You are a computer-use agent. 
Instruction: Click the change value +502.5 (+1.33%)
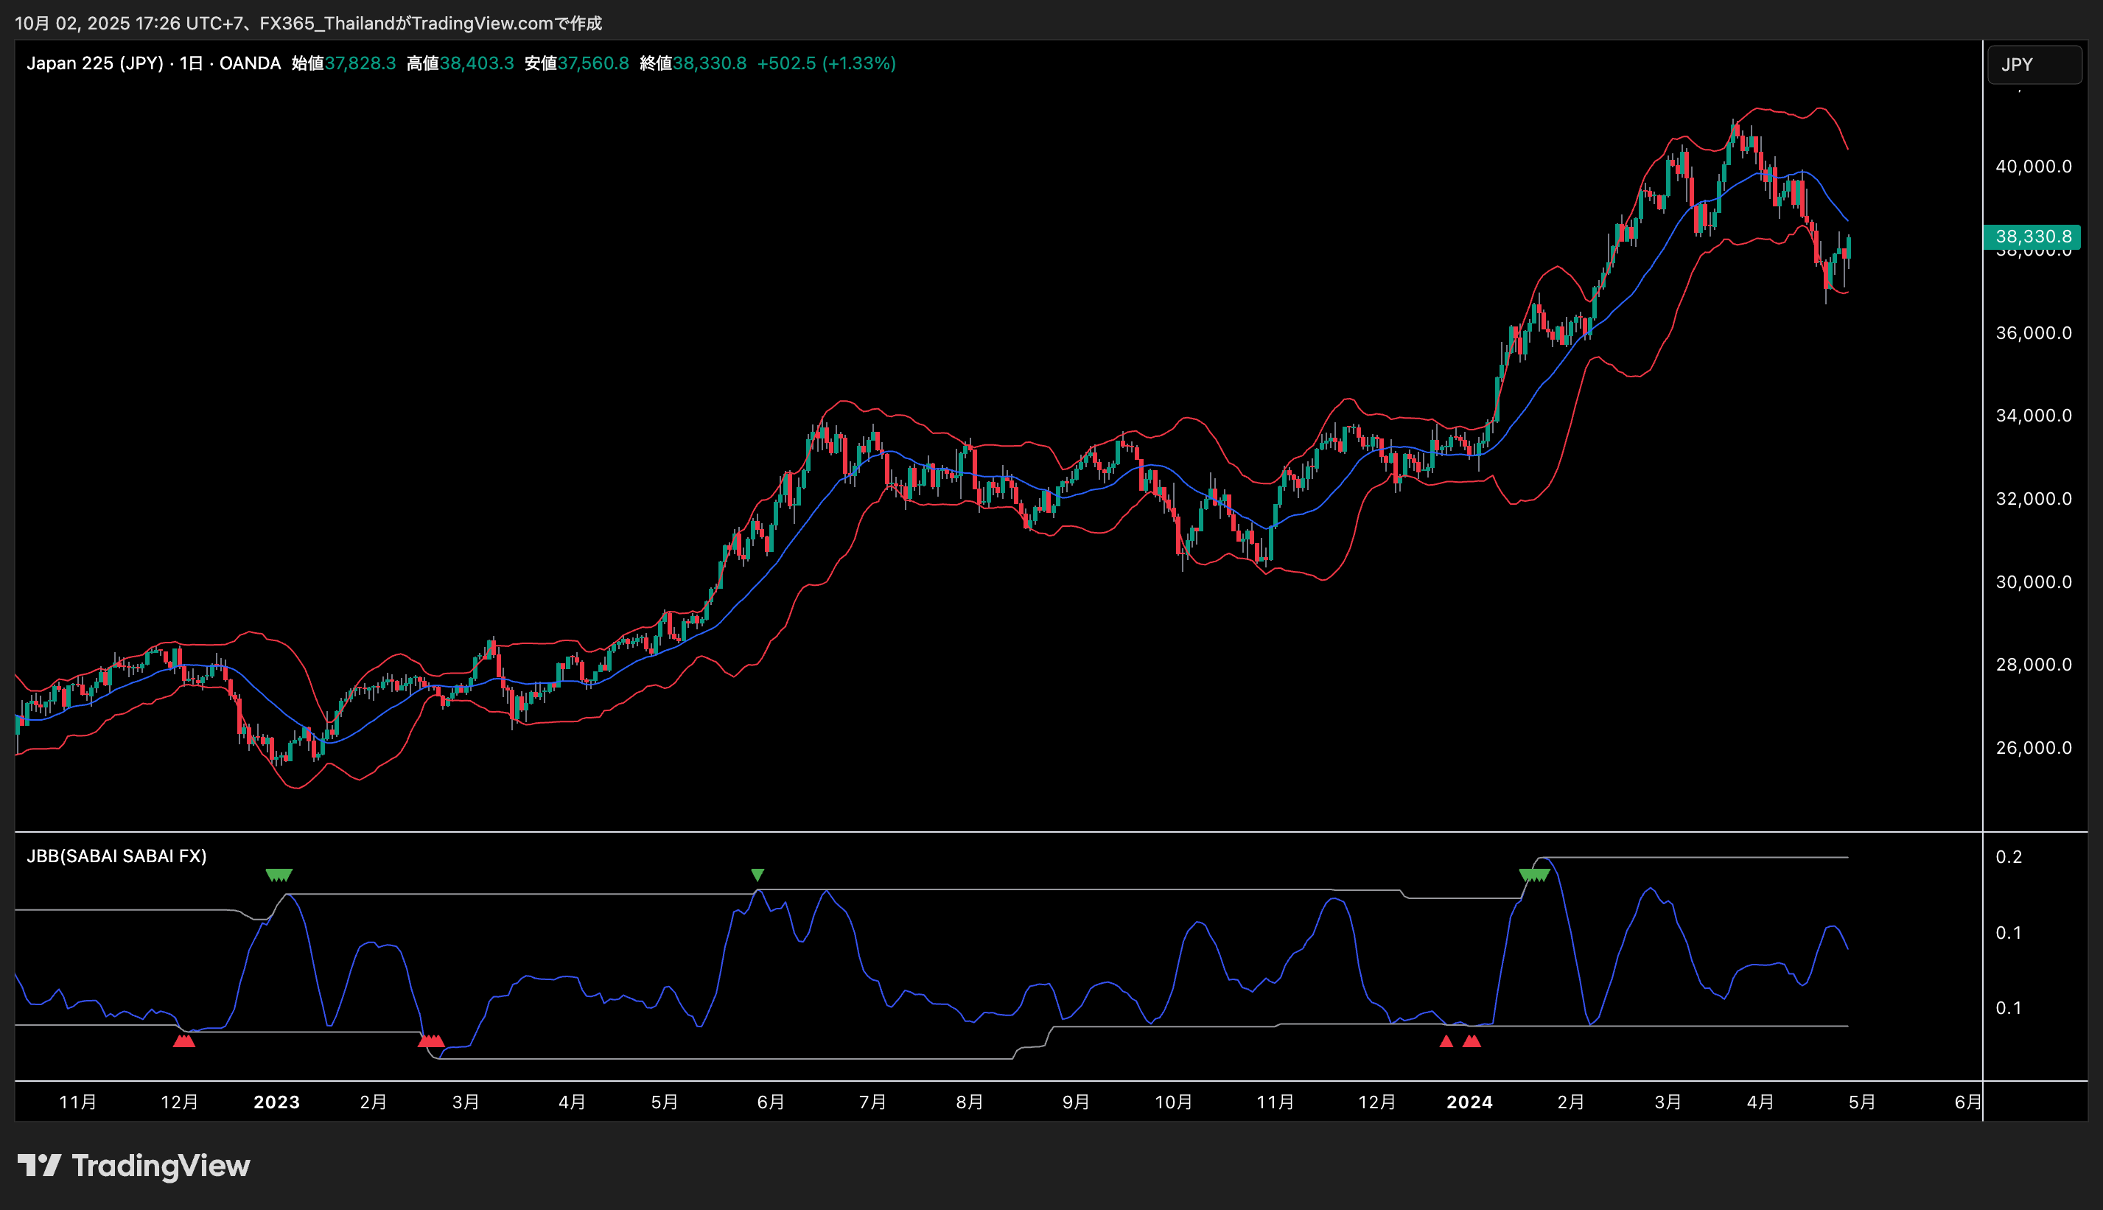tap(826, 63)
